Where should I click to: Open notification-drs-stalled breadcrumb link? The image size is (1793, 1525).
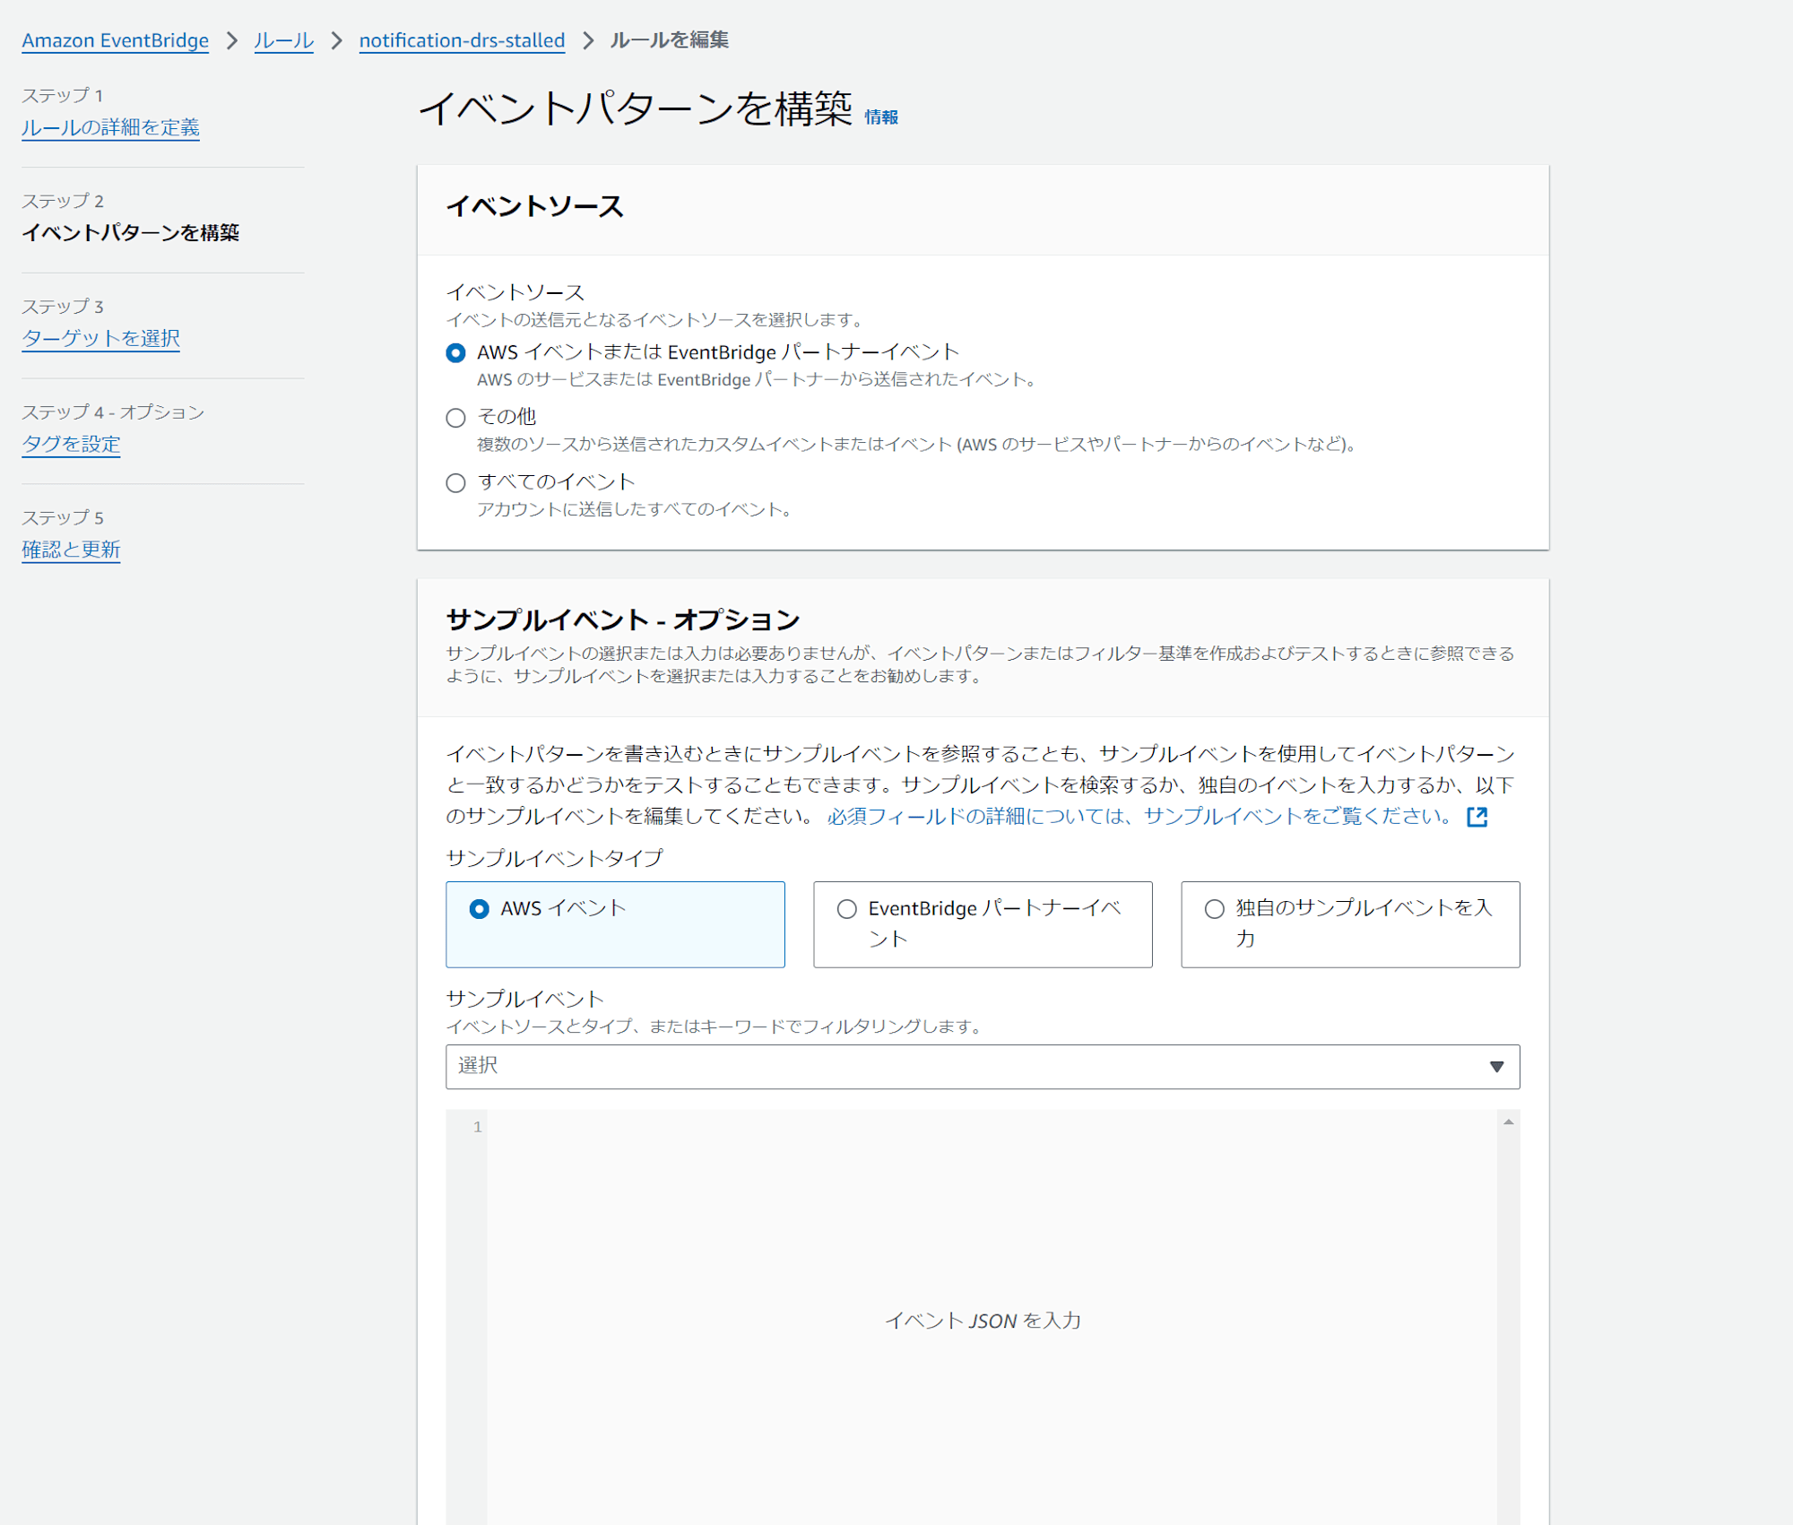click(462, 40)
